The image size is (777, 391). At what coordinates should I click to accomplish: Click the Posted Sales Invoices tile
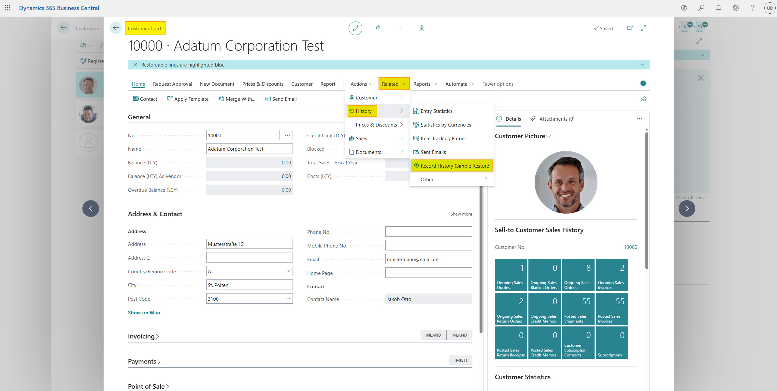coord(612,309)
